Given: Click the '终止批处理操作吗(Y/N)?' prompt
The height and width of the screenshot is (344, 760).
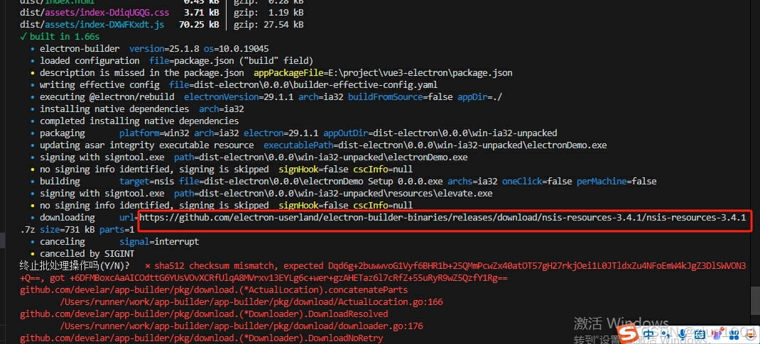Looking at the screenshot, I should tap(75, 265).
